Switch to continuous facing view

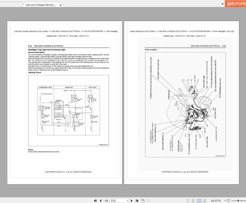click(205, 201)
